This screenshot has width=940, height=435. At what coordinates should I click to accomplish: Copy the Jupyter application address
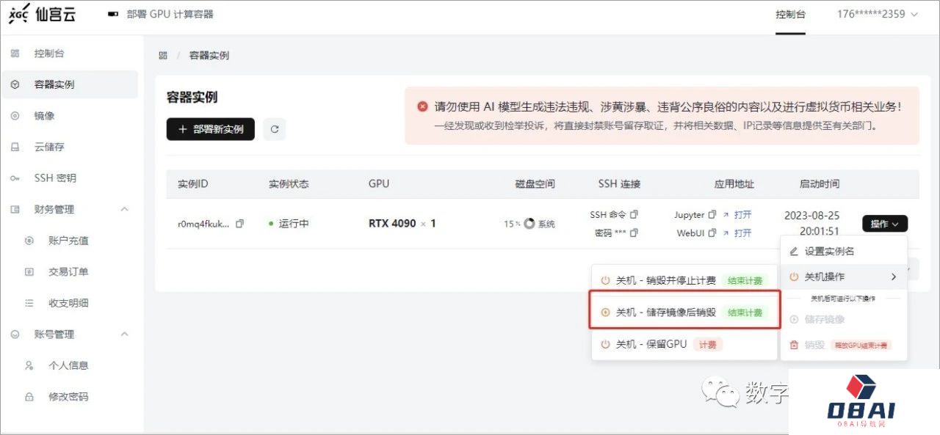point(712,215)
